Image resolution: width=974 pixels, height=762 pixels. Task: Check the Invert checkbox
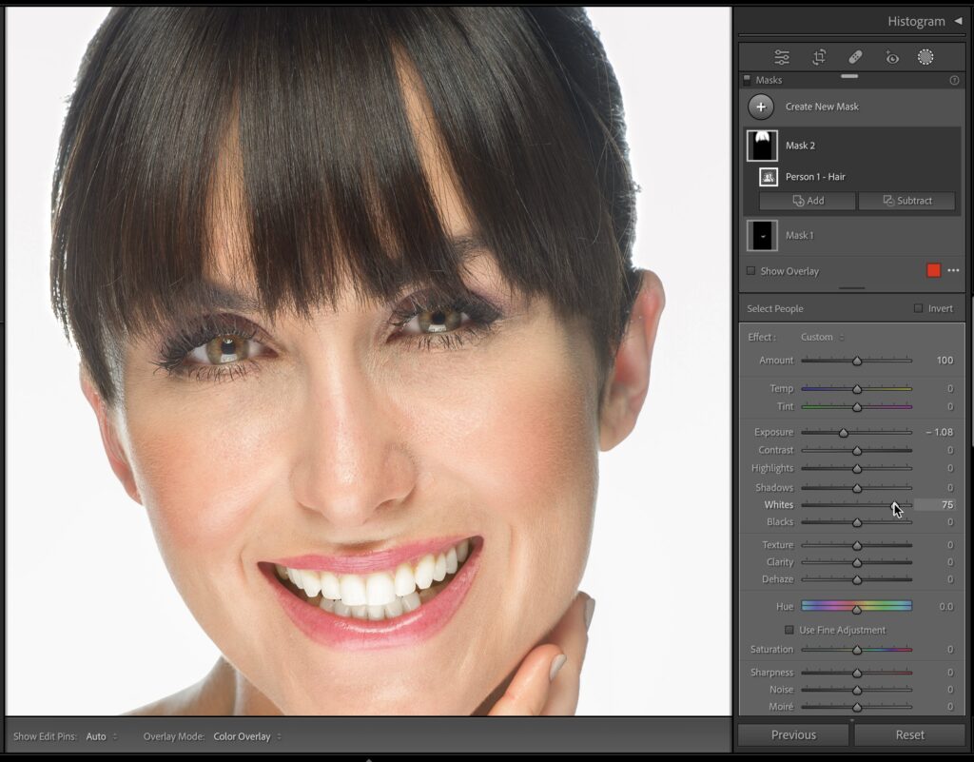point(918,308)
